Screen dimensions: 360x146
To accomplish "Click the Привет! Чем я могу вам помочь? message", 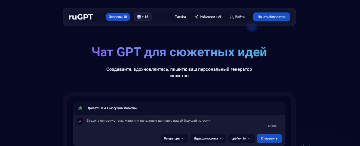I will point(112,108).
